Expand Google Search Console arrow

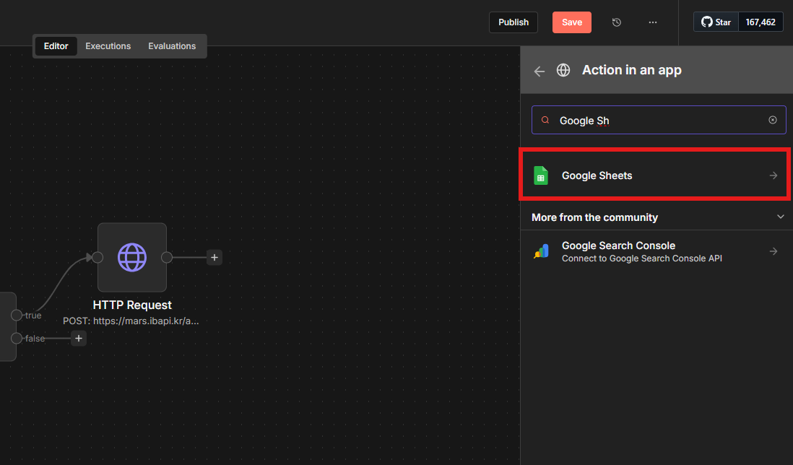(773, 251)
